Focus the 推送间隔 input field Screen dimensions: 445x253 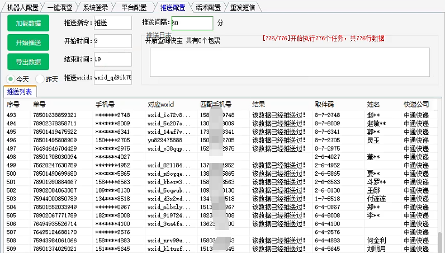tap(192, 23)
